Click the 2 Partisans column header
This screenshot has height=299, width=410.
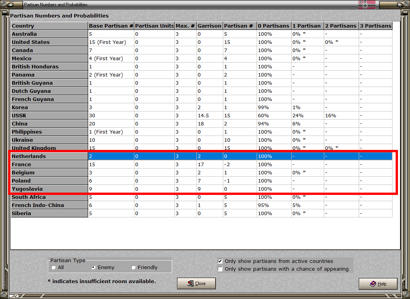[x=342, y=26]
